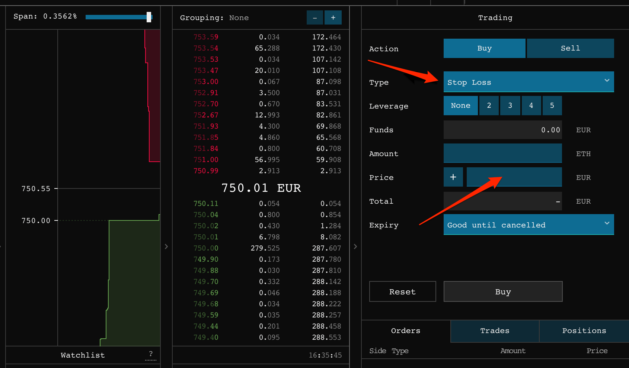Image resolution: width=629 pixels, height=368 pixels.
Task: Switch to the Positions tab
Action: pyautogui.click(x=584, y=330)
